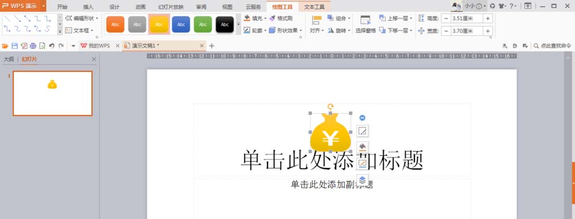Switch to the 视图 ribbon tab
575x219 pixels.
(x=227, y=7)
